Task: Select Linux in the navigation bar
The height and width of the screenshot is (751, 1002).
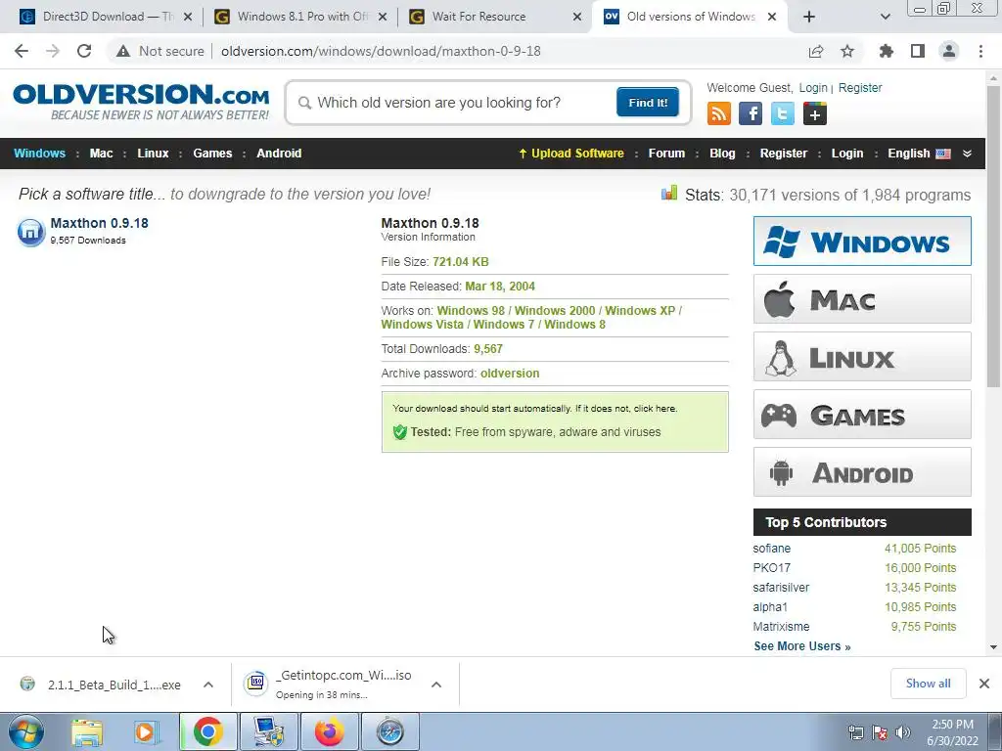Action: coord(153,154)
